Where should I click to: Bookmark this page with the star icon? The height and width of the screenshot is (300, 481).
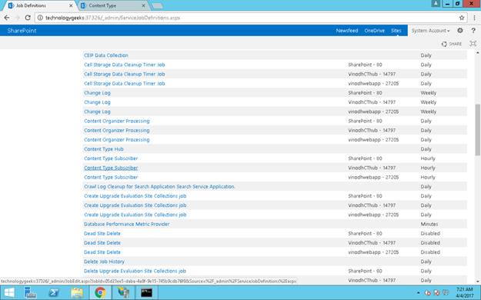pyautogui.click(x=462, y=18)
